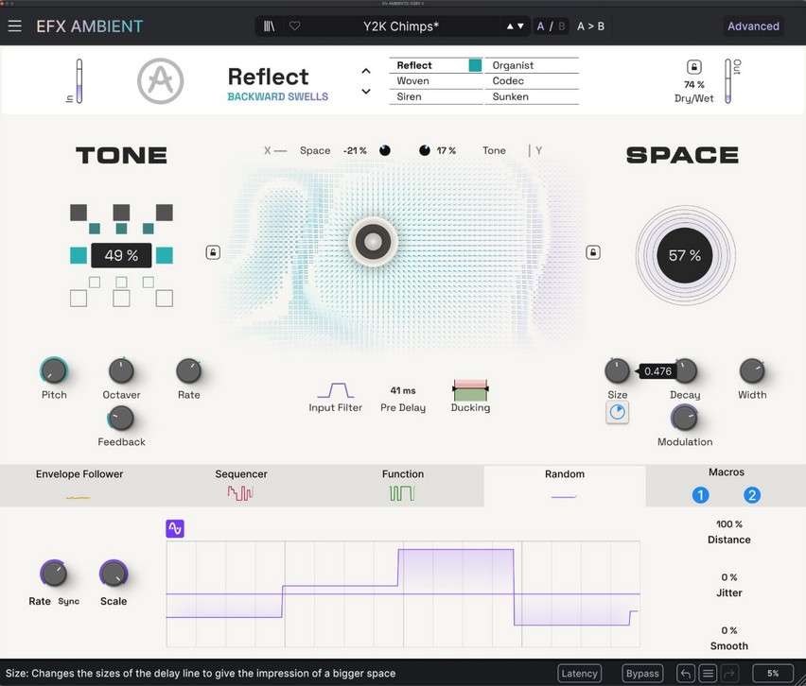806x686 pixels.
Task: Select preset slot B
Action: click(x=561, y=26)
